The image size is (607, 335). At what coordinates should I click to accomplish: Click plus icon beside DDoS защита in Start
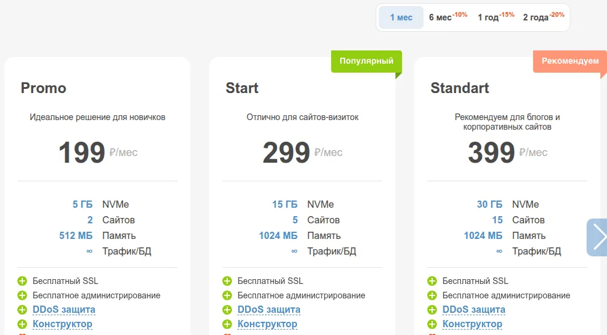tap(227, 309)
